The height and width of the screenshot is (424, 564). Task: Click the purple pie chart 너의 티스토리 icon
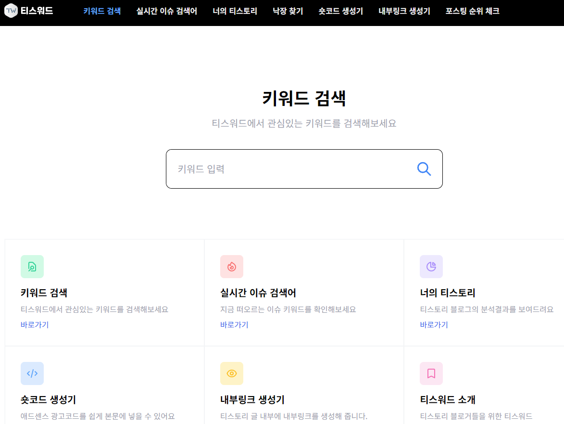[431, 267]
